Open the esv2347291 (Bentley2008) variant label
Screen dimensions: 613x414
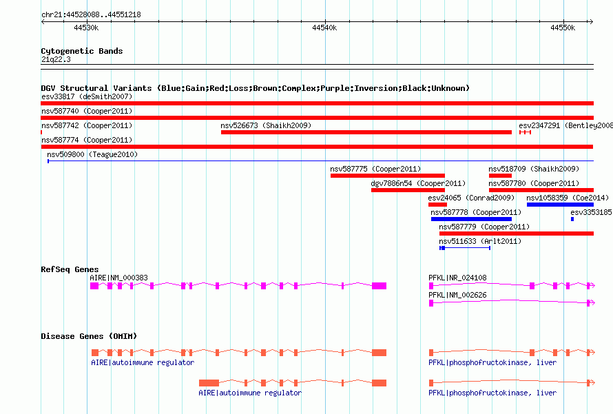click(565, 125)
